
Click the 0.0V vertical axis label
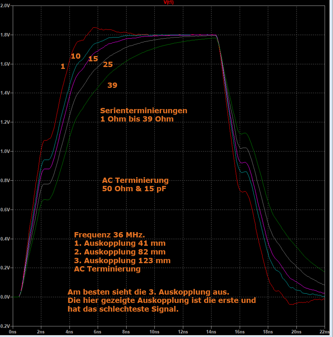[5, 297]
